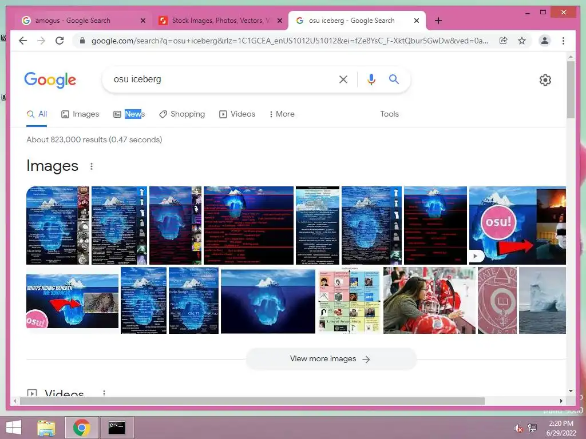The width and height of the screenshot is (586, 439).
Task: Open the plain iceberg without text thumbnail
Action: pyautogui.click(x=268, y=301)
